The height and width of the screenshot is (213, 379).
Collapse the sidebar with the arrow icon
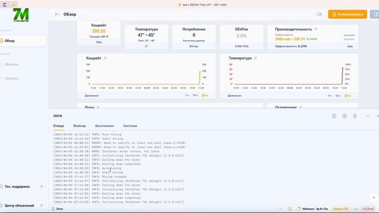tap(57, 14)
